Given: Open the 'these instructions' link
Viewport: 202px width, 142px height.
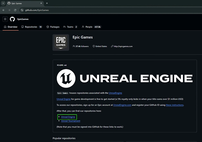Looking at the screenshot, I should pyautogui.click(x=175, y=105).
